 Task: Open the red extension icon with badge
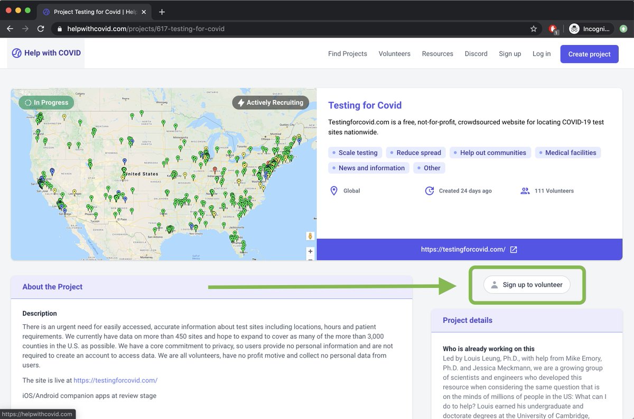pos(553,29)
